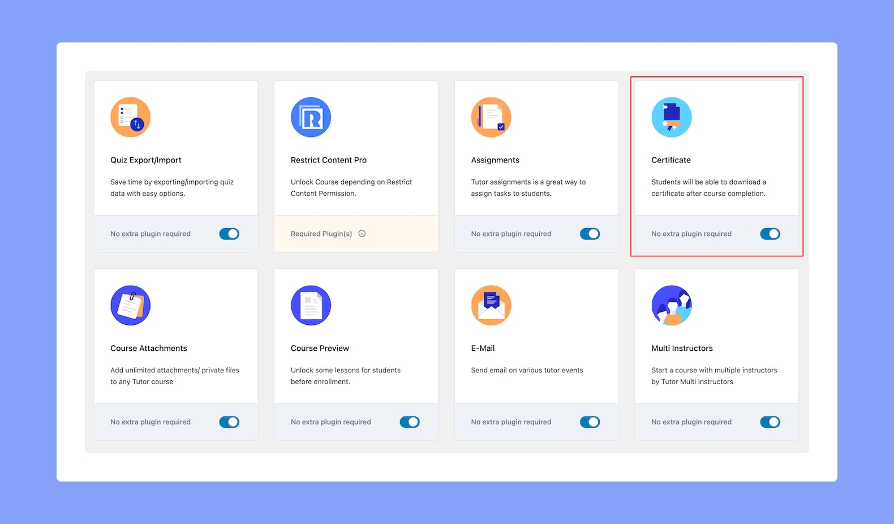The image size is (894, 524).
Task: Click the Course Preview addon icon
Action: point(311,306)
